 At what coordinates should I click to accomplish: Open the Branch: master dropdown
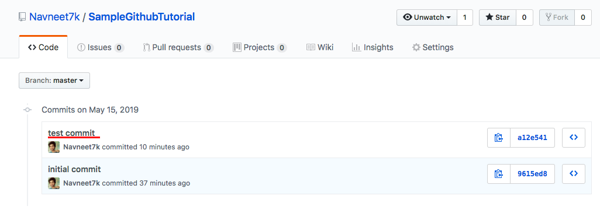(54, 81)
